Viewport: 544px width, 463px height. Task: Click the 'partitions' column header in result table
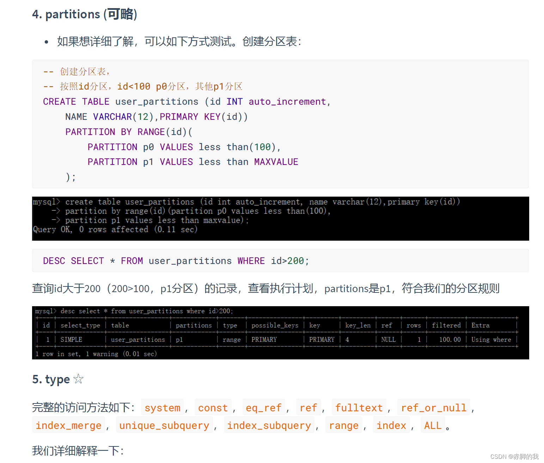click(194, 325)
